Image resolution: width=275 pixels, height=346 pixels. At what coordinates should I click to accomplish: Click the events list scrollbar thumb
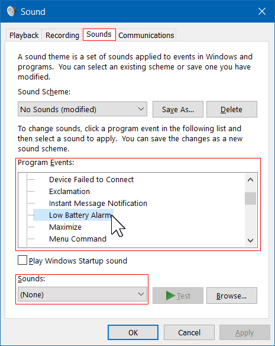click(x=250, y=198)
